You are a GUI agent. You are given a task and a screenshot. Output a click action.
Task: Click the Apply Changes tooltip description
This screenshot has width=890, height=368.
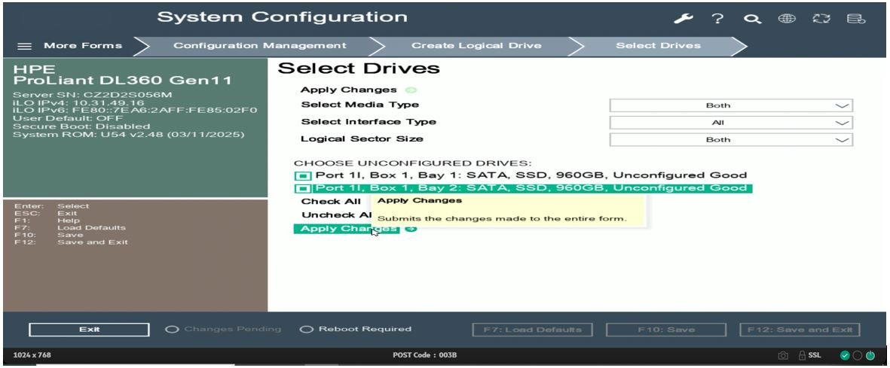503,218
